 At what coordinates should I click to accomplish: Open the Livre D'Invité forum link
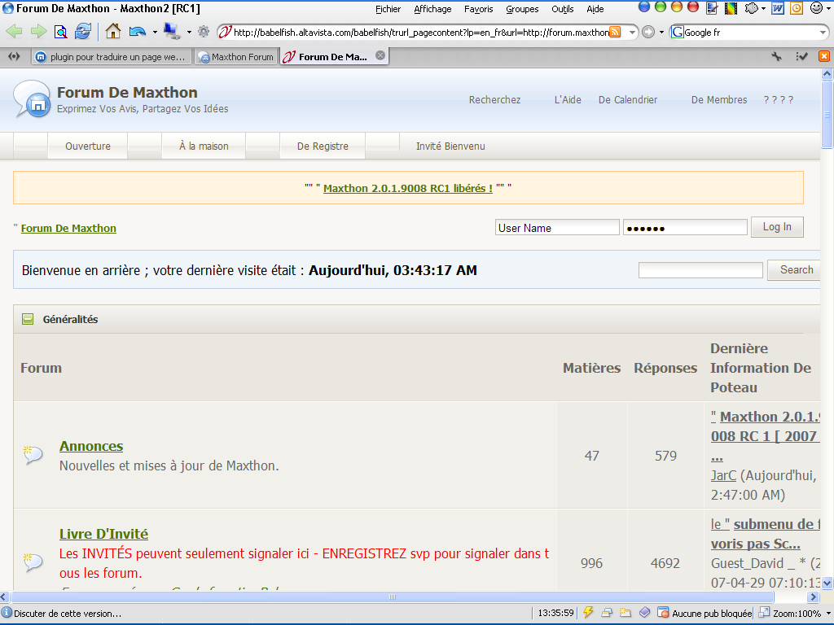click(x=103, y=534)
